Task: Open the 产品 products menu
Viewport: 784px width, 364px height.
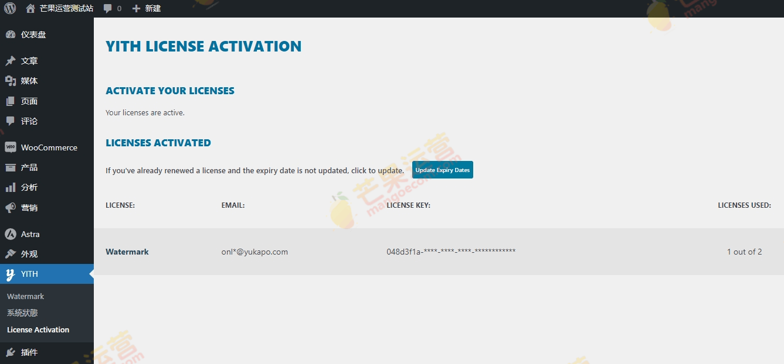Action: (x=29, y=167)
